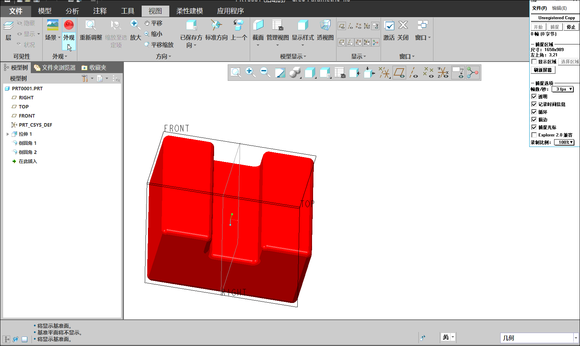The image size is (580, 346).
Task: Toggle point display in graphics toolbar
Action: pyautogui.click(x=429, y=72)
